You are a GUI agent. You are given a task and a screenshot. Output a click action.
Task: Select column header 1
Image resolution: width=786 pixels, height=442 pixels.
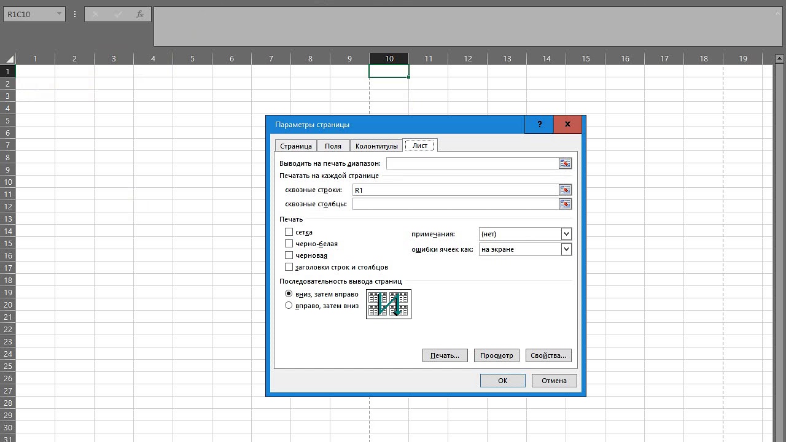pos(35,59)
